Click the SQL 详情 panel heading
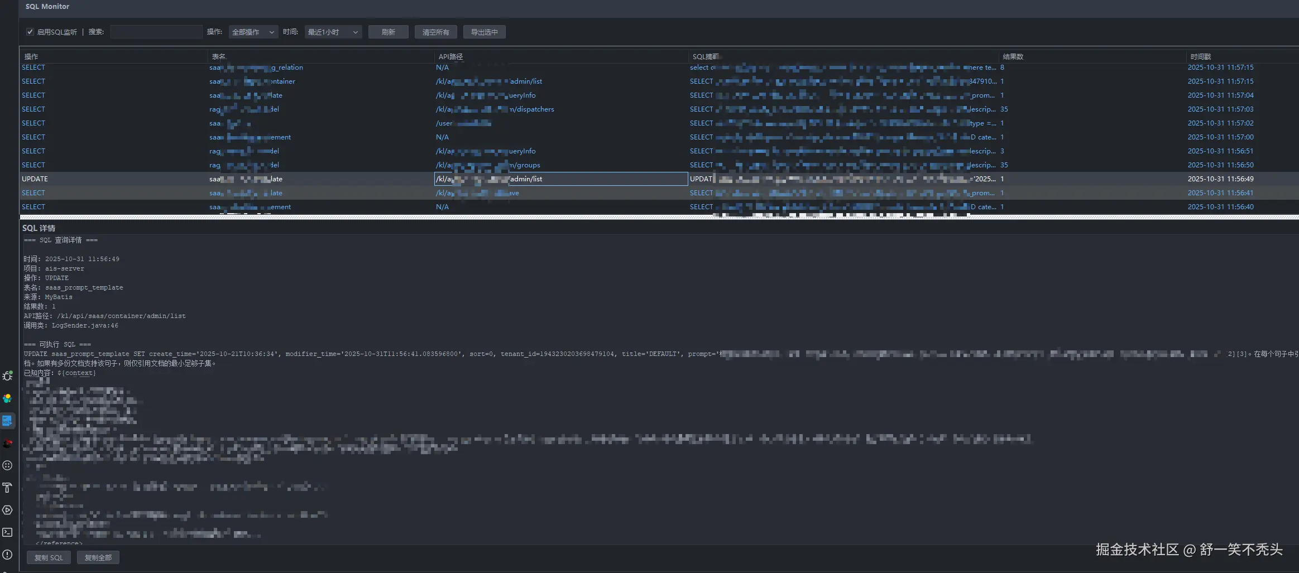Image resolution: width=1299 pixels, height=573 pixels. tap(39, 228)
